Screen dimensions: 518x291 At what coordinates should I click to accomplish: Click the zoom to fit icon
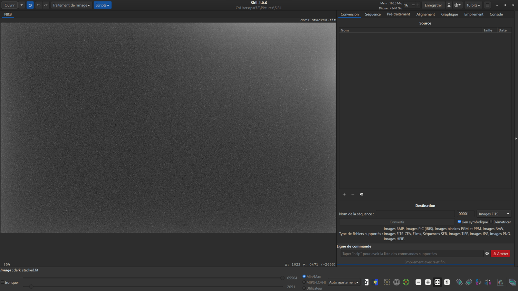pyautogui.click(x=437, y=282)
